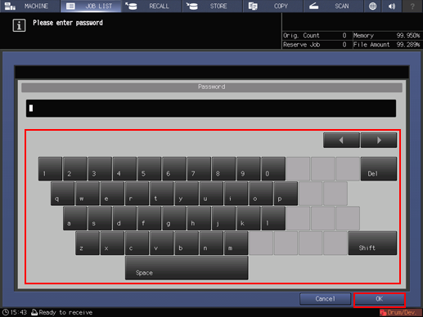Click the information icon beside the password prompt
Viewport: 423px width, 317px height.
pyautogui.click(x=19, y=25)
